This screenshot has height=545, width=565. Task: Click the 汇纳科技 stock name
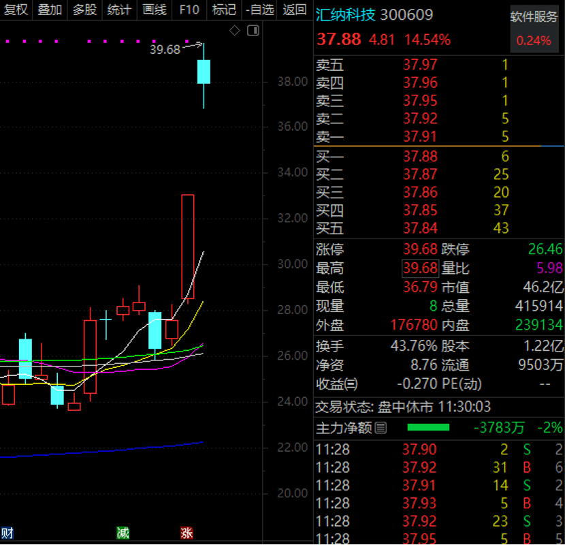345,15
